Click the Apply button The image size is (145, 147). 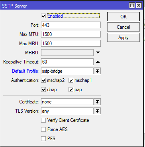click(x=123, y=38)
